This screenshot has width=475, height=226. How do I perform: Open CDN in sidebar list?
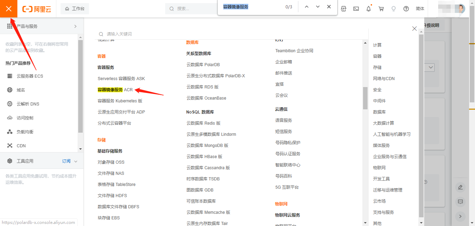[x=21, y=146]
